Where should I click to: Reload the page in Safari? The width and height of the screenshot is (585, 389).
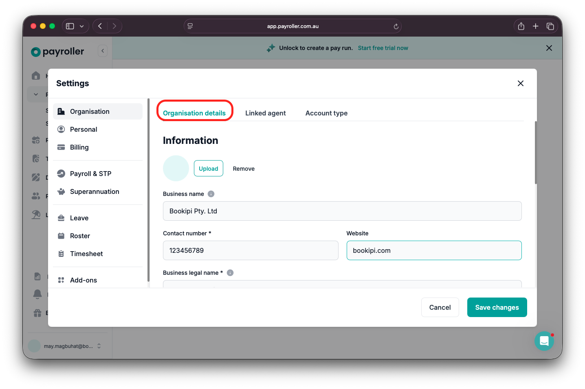pos(396,26)
